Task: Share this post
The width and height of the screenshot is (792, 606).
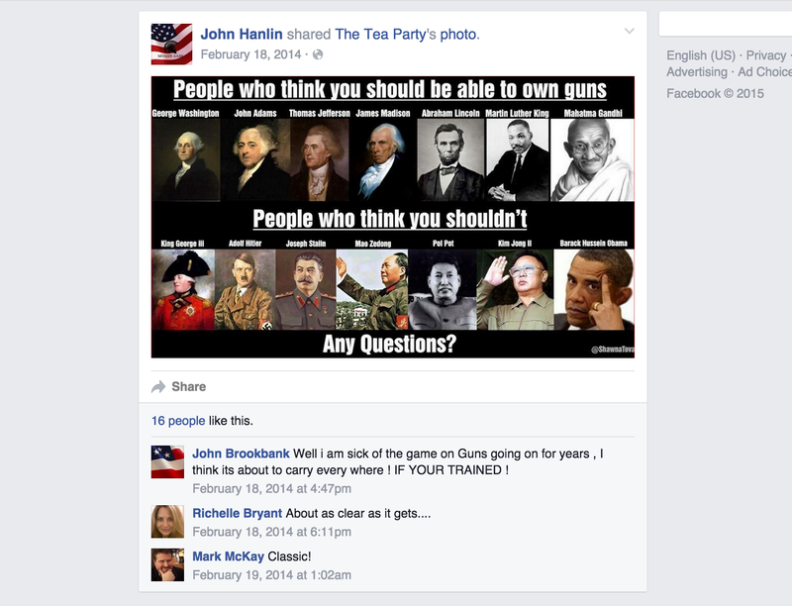Action: tap(189, 387)
